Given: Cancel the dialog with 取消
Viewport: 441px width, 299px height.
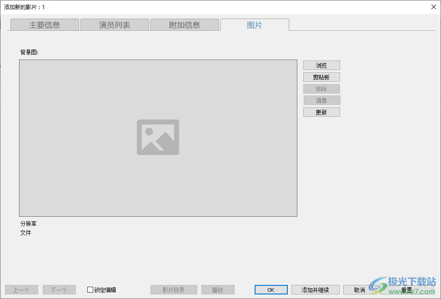Looking at the screenshot, I should click(359, 289).
